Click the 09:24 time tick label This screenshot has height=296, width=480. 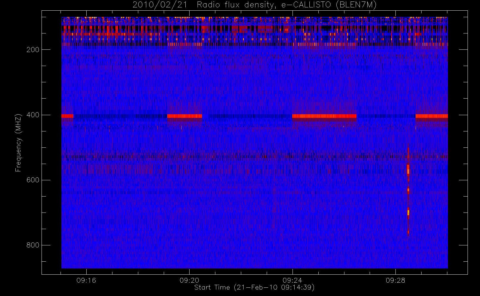[x=293, y=280]
